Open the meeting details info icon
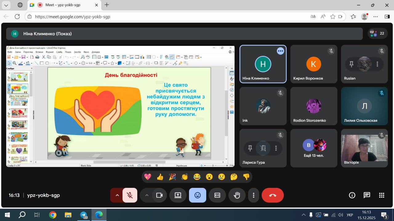 [x=352, y=195]
